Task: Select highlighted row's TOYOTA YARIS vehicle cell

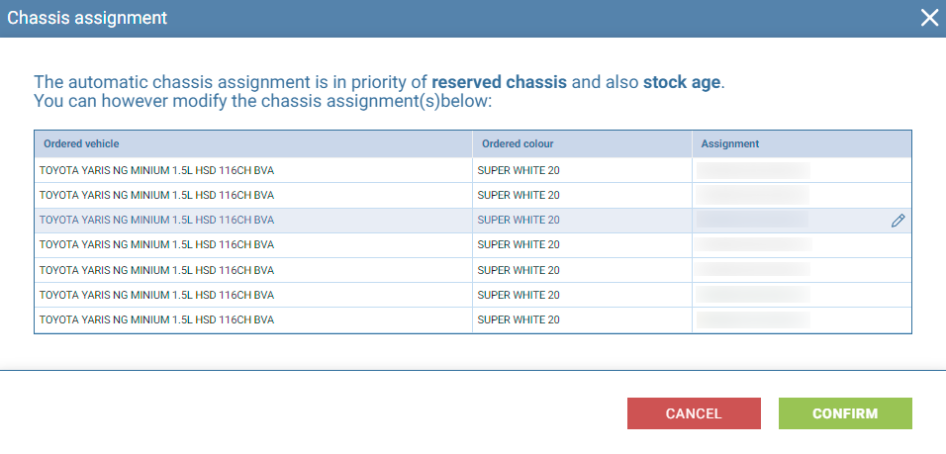Action: click(x=253, y=221)
